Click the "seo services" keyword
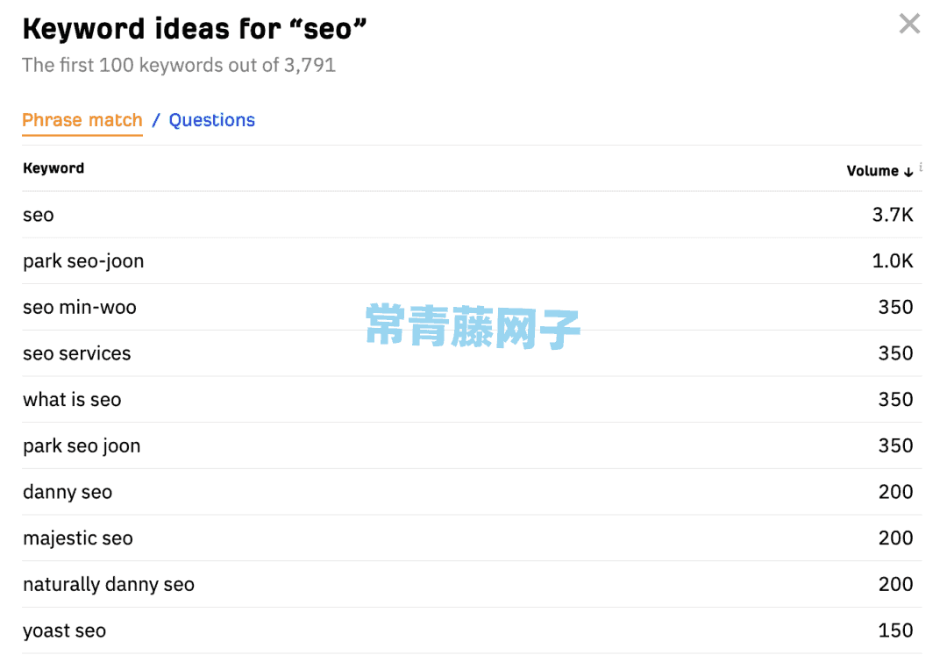The height and width of the screenshot is (655, 947). pos(76,353)
